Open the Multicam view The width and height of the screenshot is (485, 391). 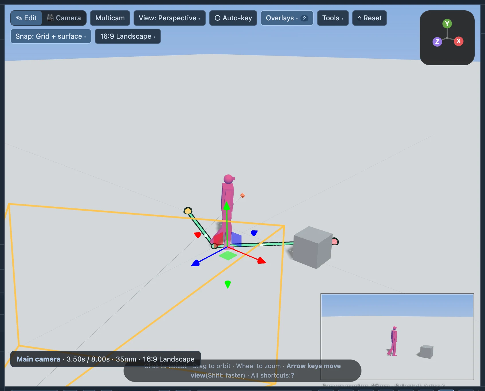(110, 18)
